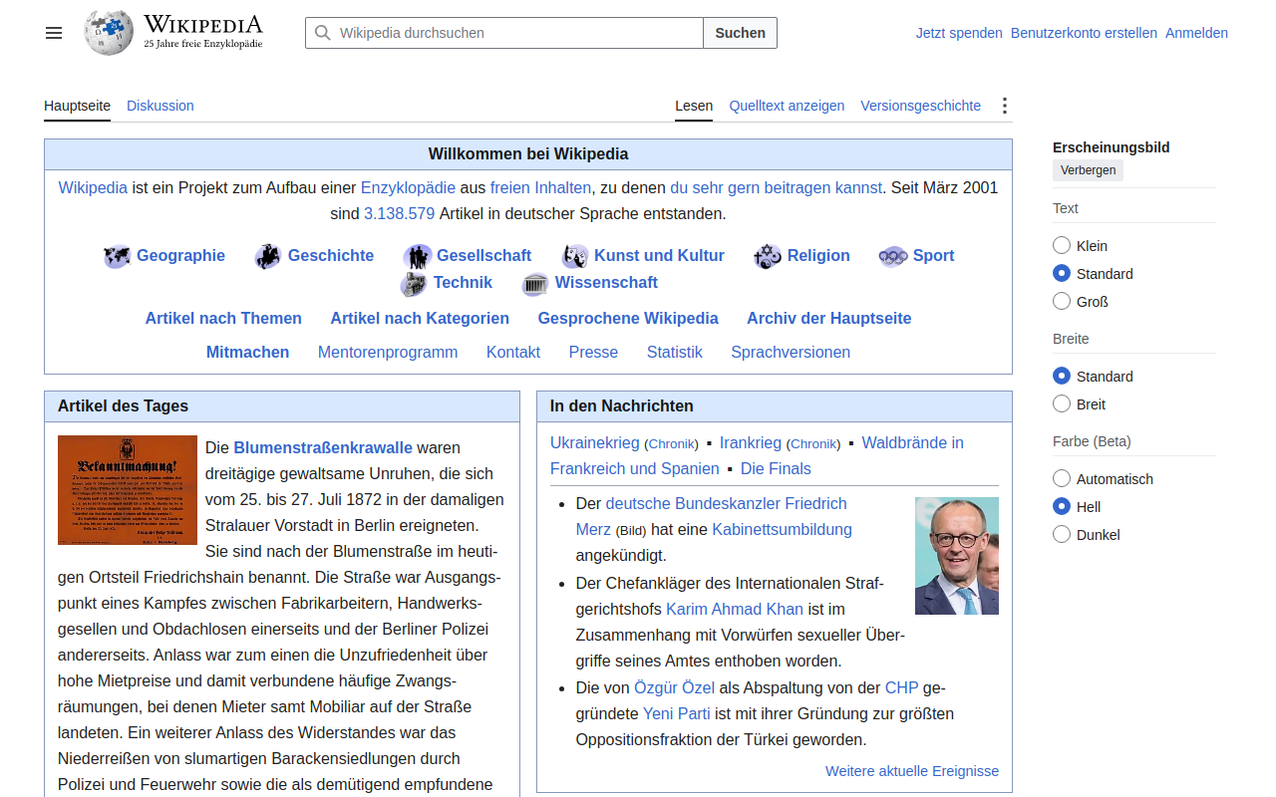The image size is (1276, 797).
Task: Select Hell color mode
Action: [1062, 506]
